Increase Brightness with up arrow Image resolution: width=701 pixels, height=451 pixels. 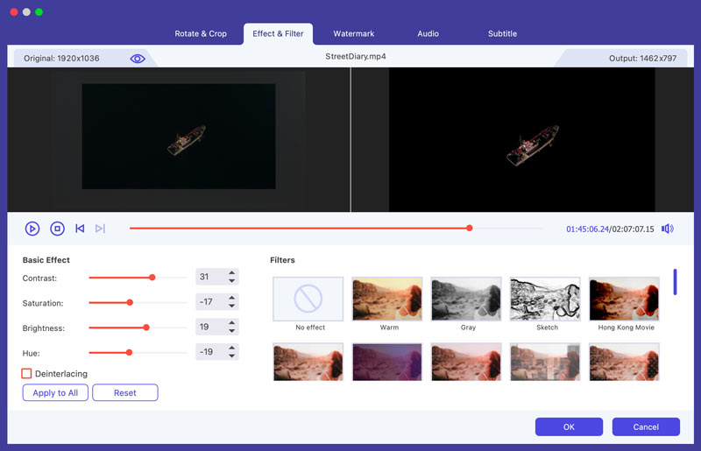231,323
